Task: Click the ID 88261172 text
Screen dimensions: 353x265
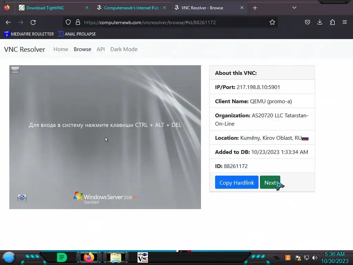Action: point(231,166)
